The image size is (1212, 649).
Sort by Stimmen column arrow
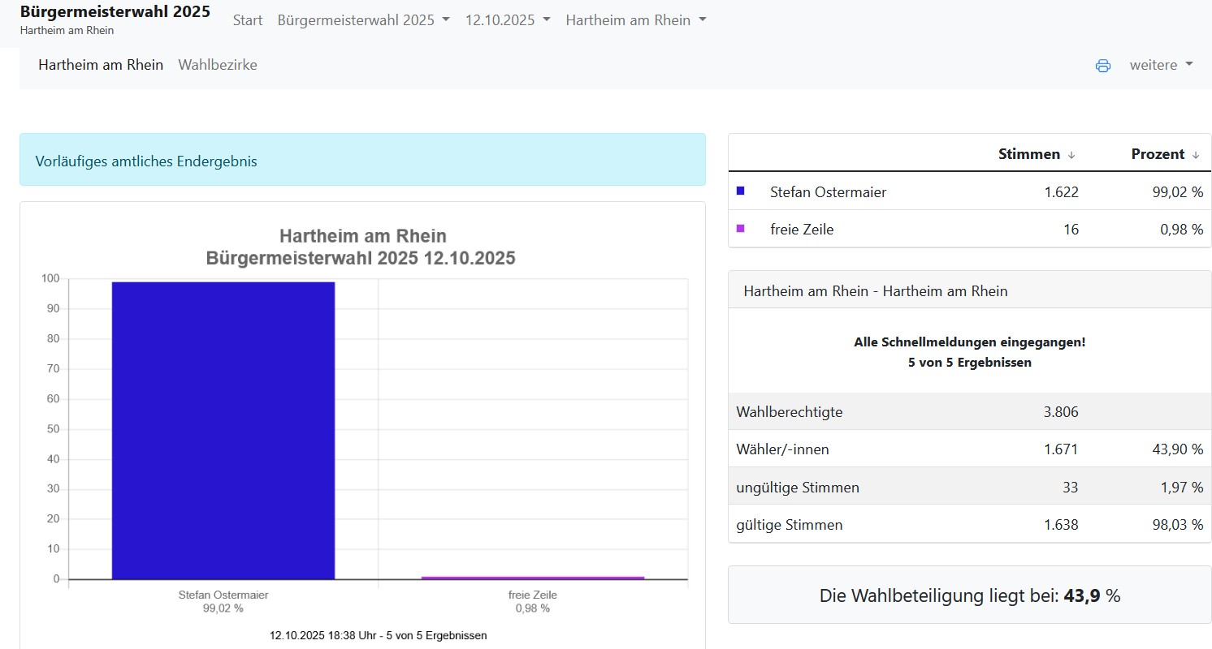coord(1071,155)
